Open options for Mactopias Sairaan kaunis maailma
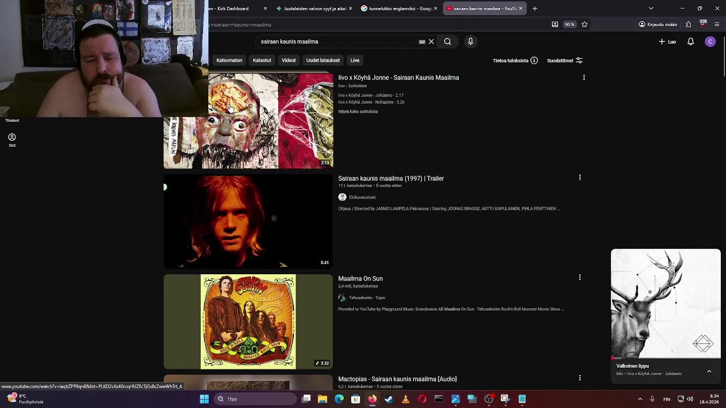This screenshot has width=726, height=408. pos(580,377)
